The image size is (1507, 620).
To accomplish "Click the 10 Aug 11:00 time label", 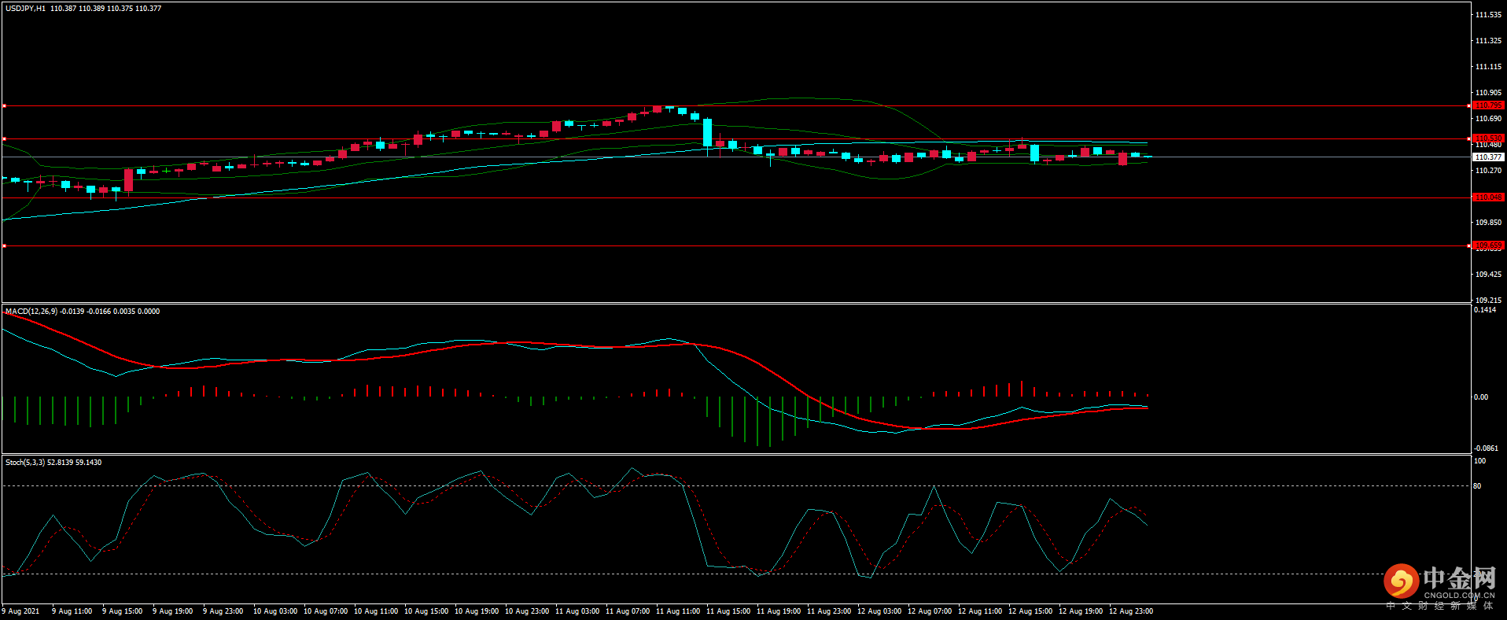I will pos(376,611).
